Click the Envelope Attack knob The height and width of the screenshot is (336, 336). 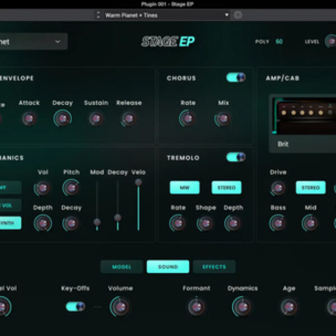(29, 119)
